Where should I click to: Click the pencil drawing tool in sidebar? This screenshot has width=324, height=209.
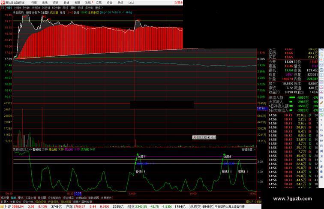(x=321, y=103)
